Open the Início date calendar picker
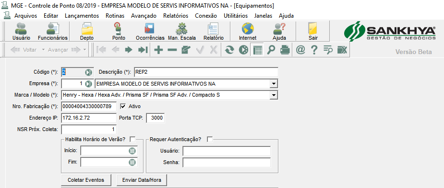This screenshot has height=188, width=444. click(132, 151)
